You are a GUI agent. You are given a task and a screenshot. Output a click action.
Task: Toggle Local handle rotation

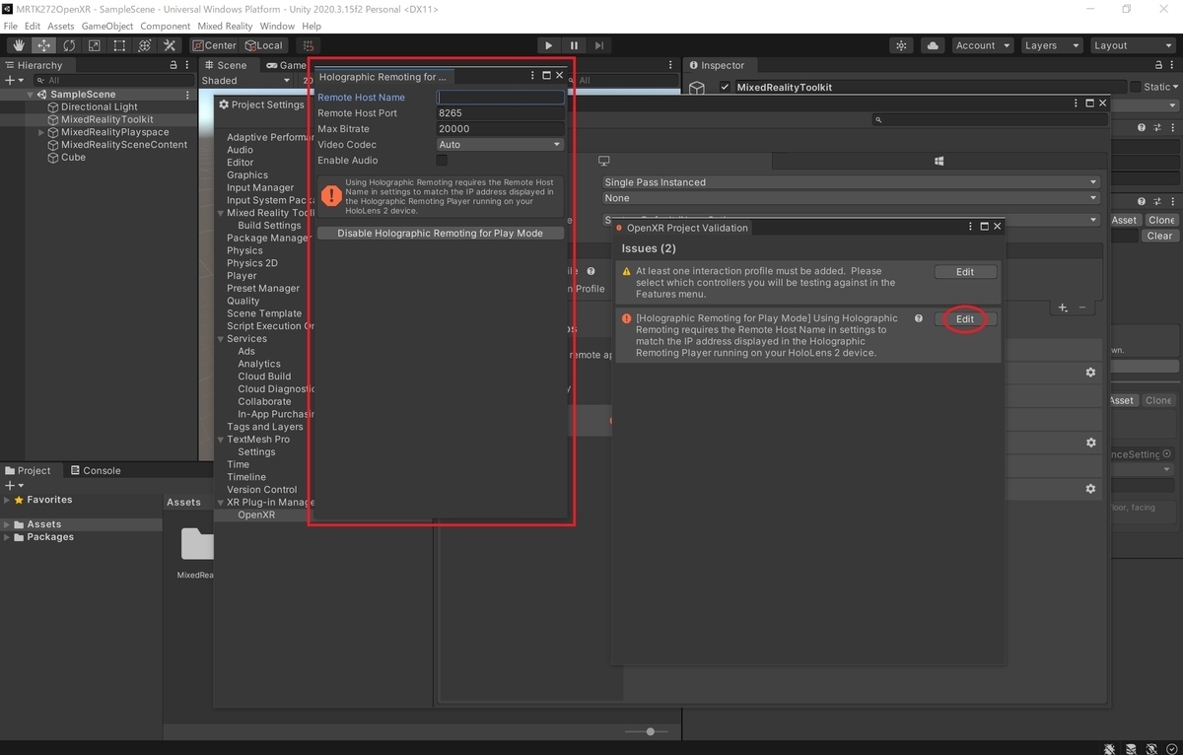[x=263, y=45]
